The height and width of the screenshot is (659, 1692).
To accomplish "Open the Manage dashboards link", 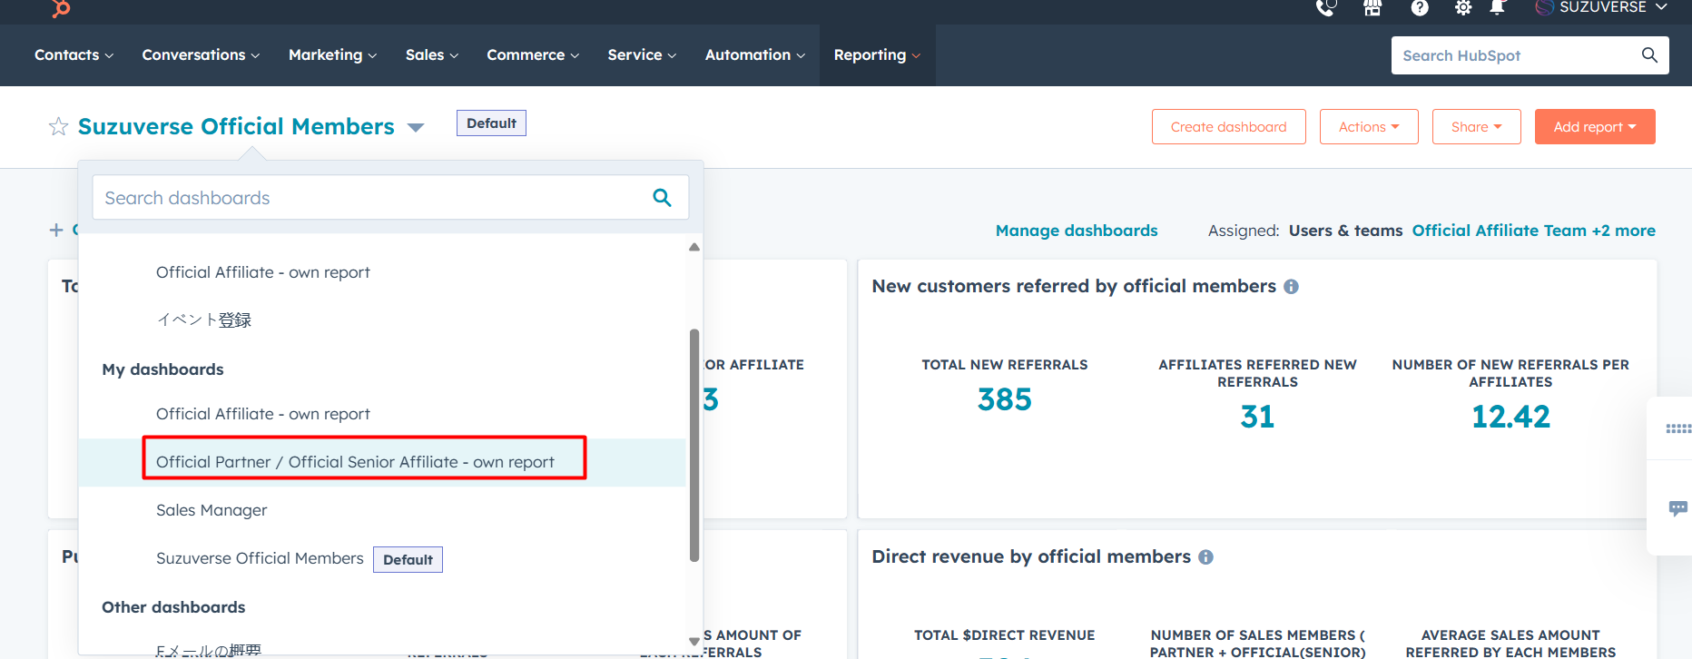I will [1076, 231].
